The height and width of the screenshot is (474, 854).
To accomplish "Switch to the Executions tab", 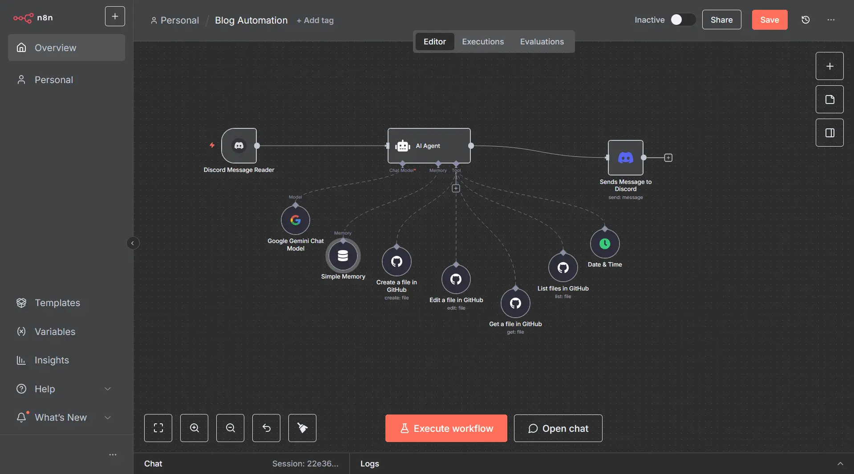I will (x=483, y=42).
